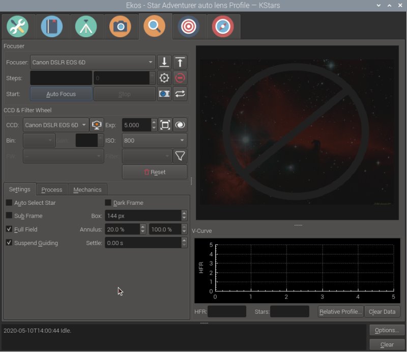
Task: Enable Sub Frame checkbox
Action: 9,215
